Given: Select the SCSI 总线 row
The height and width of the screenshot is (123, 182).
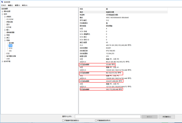Looking at the screenshot, I should tap(123, 31).
